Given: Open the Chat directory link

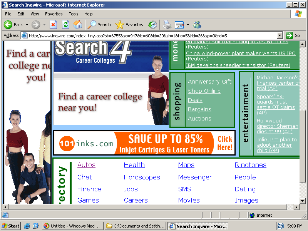Looking at the screenshot, I should coord(84,177).
